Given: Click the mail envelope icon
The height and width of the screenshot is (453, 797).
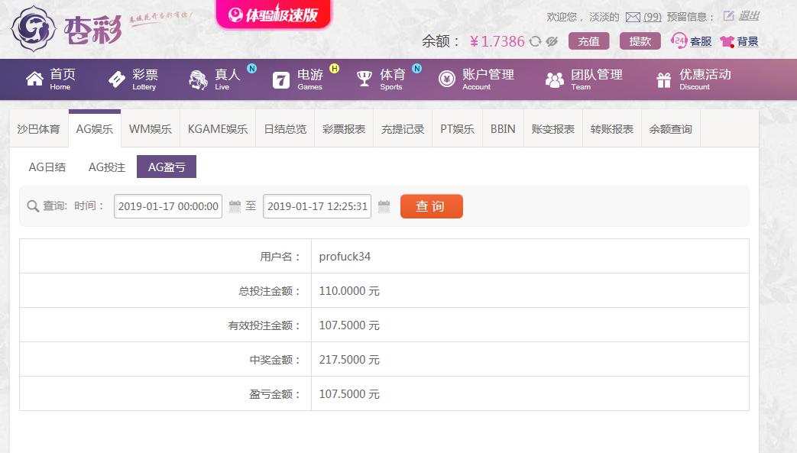Looking at the screenshot, I should coord(633,17).
